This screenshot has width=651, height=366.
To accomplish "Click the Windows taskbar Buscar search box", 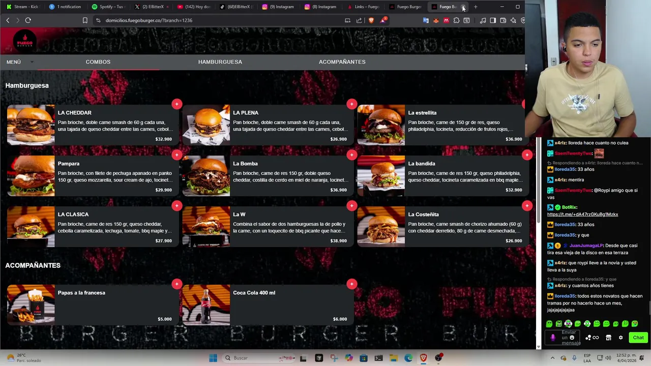I will (259, 358).
